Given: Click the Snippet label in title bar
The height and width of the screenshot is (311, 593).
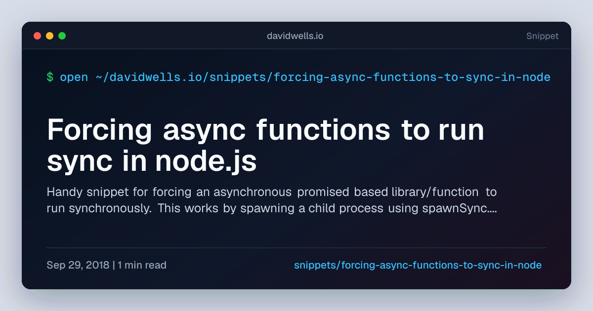Looking at the screenshot, I should (x=543, y=36).
